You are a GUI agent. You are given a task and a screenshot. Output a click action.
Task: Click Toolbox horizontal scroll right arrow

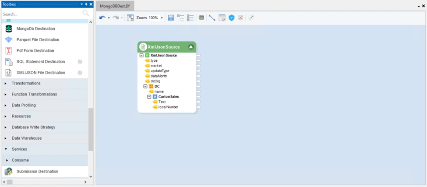tap(85, 182)
